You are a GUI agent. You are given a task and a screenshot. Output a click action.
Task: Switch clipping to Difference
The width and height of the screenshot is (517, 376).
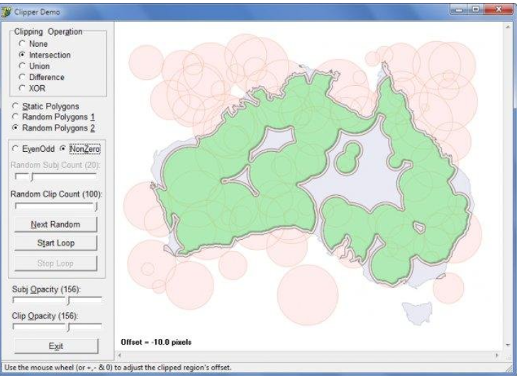(23, 77)
